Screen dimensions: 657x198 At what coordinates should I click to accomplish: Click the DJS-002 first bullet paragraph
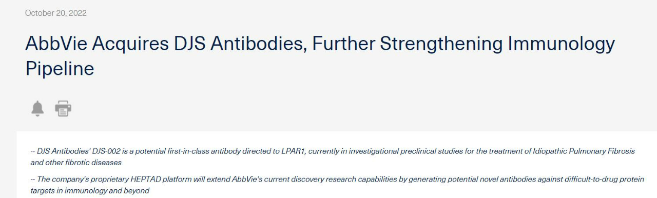click(x=333, y=157)
